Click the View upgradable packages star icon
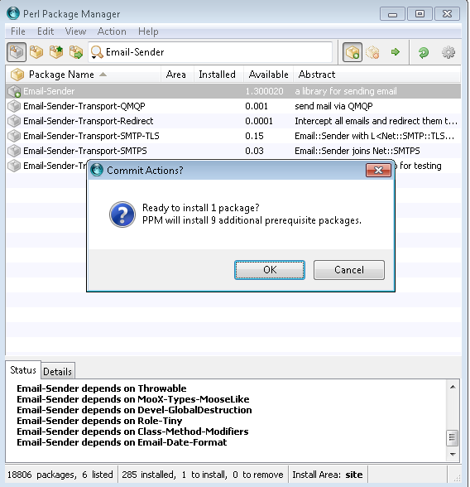 coord(56,52)
